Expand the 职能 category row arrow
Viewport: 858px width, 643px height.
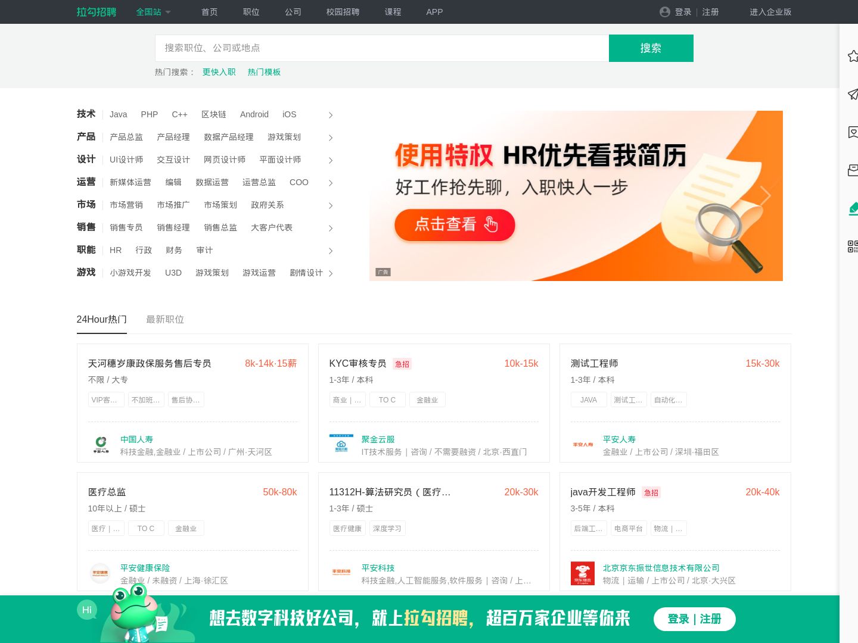(x=331, y=251)
